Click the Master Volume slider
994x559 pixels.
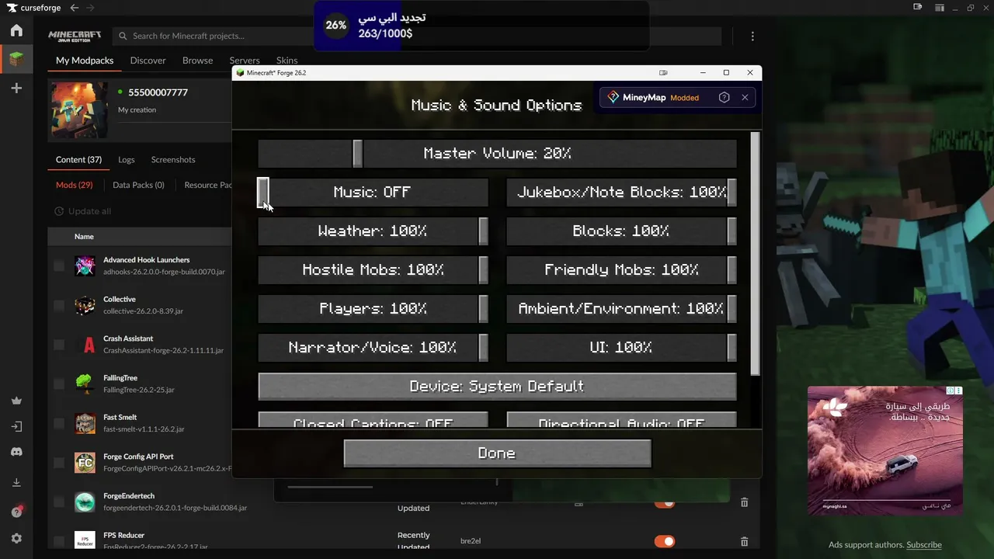point(497,154)
